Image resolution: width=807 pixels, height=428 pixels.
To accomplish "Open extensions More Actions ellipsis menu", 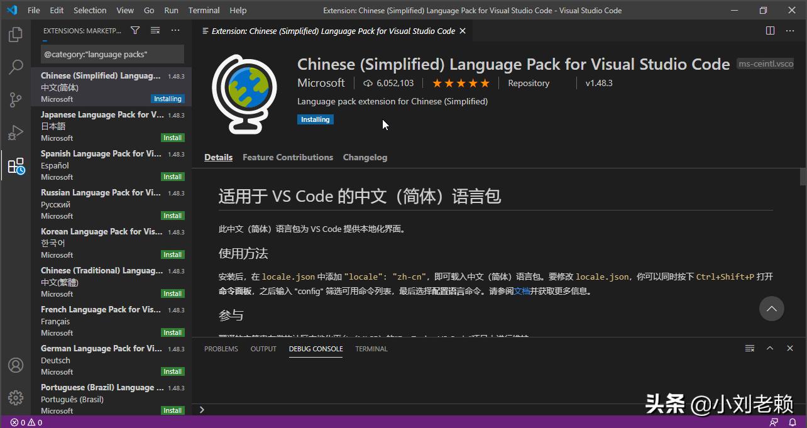I will point(175,30).
